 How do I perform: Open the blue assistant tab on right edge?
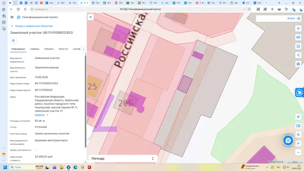pos(300,93)
